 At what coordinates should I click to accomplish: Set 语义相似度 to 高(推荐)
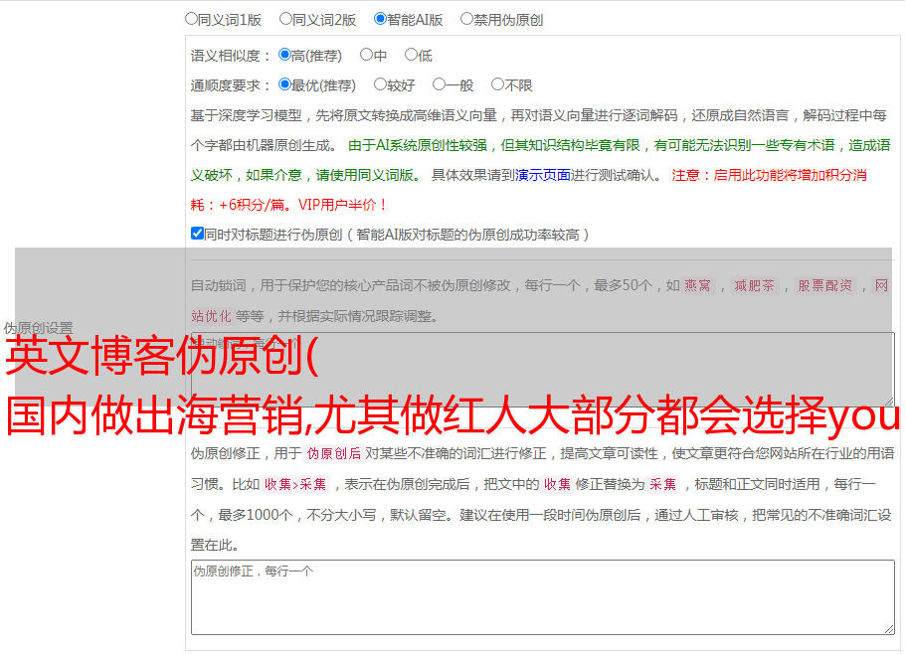click(284, 55)
